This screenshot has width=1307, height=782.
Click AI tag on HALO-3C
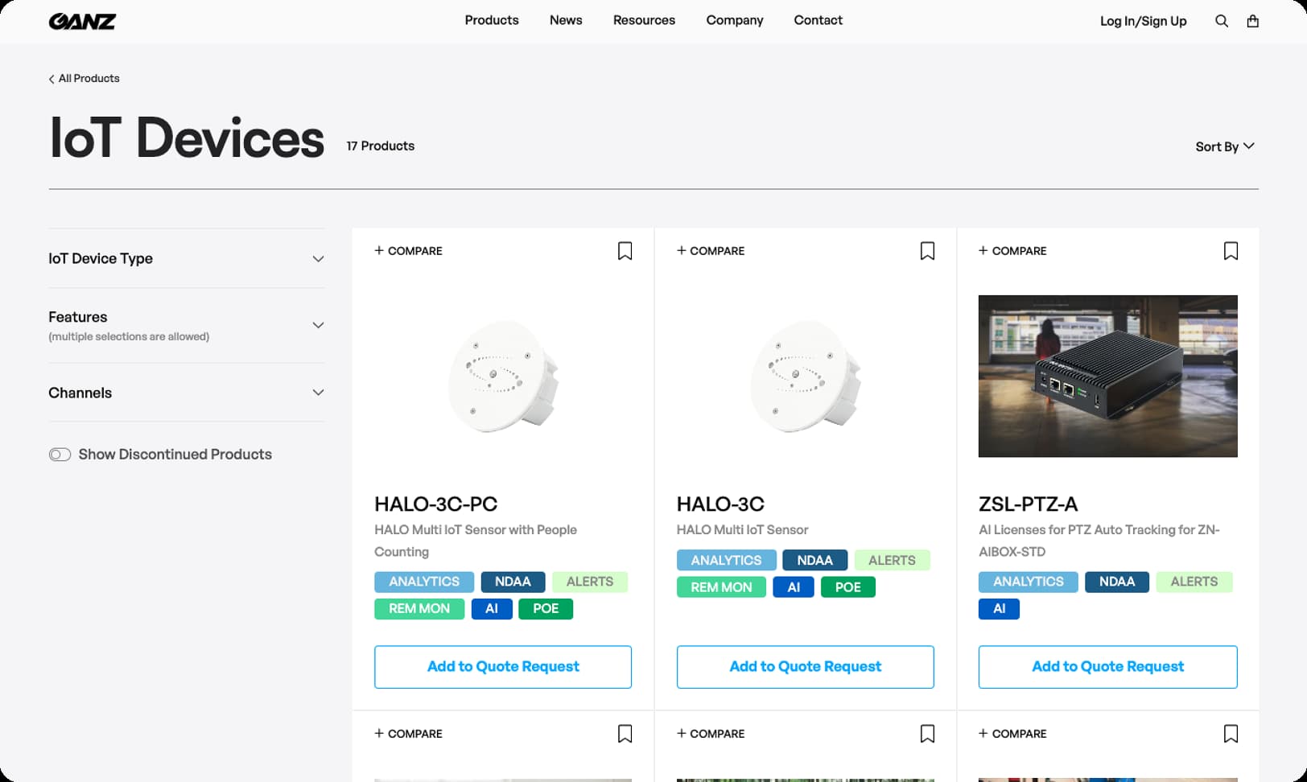point(794,587)
